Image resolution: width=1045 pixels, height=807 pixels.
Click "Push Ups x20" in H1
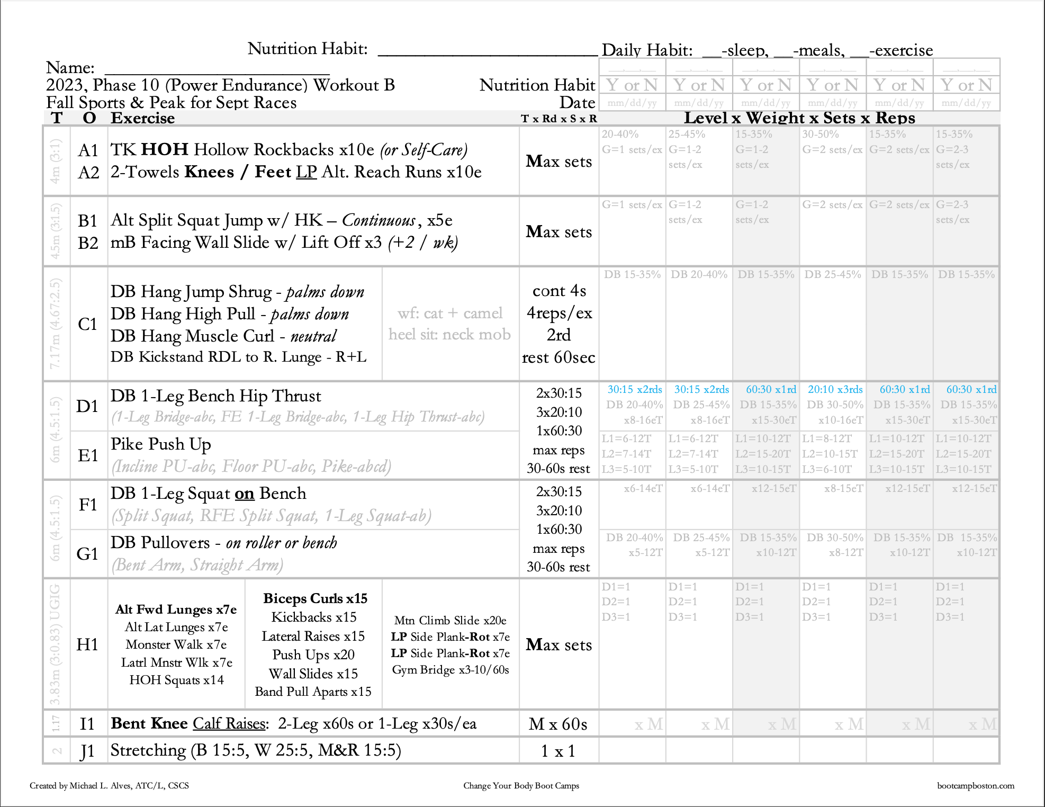(x=313, y=655)
